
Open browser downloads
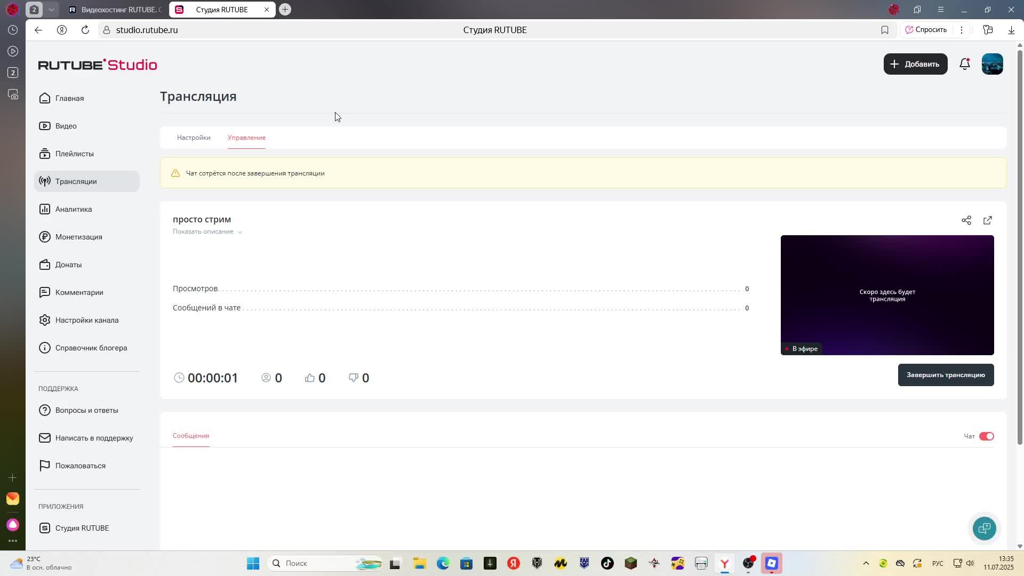1011,30
